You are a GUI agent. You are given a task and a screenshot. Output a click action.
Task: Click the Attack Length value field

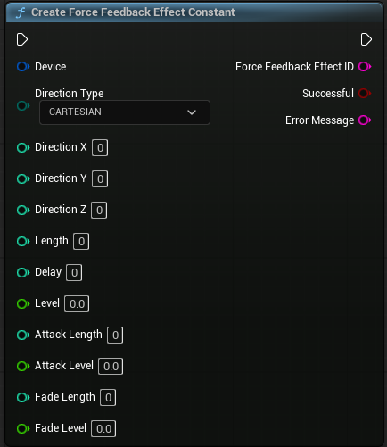(x=115, y=335)
